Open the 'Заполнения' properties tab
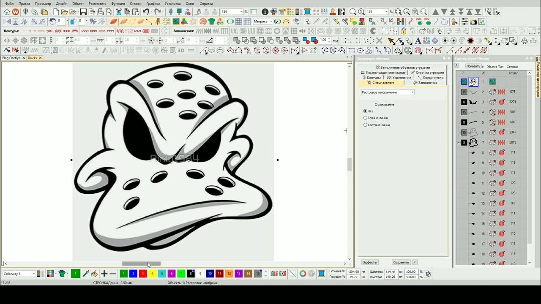The height and width of the screenshot is (304, 541). coord(426,82)
